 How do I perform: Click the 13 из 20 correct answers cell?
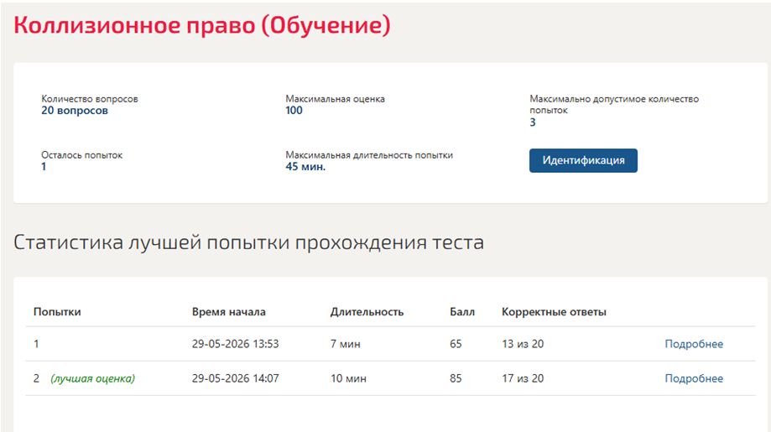(x=523, y=344)
